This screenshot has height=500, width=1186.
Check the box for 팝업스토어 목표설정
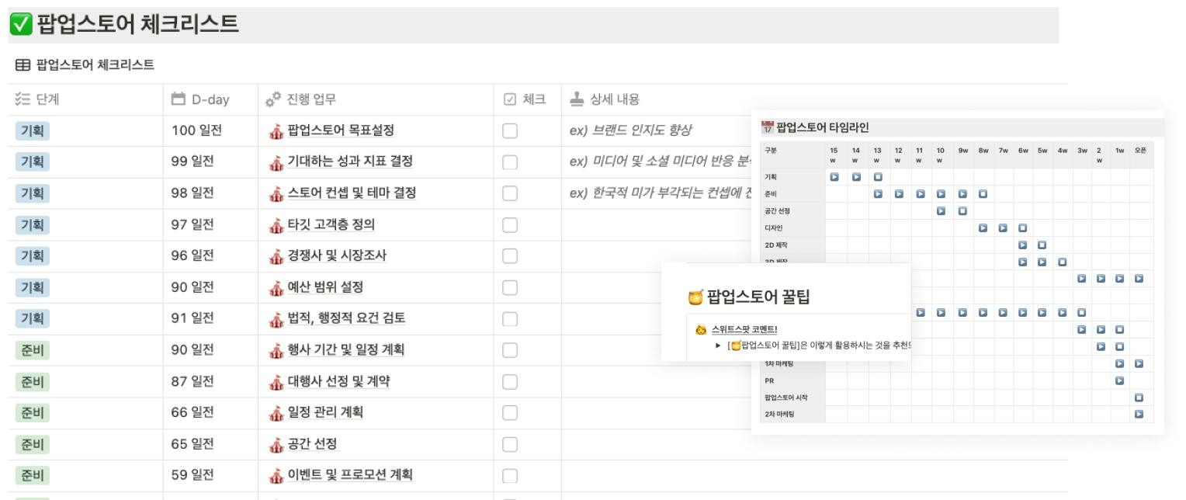click(510, 131)
